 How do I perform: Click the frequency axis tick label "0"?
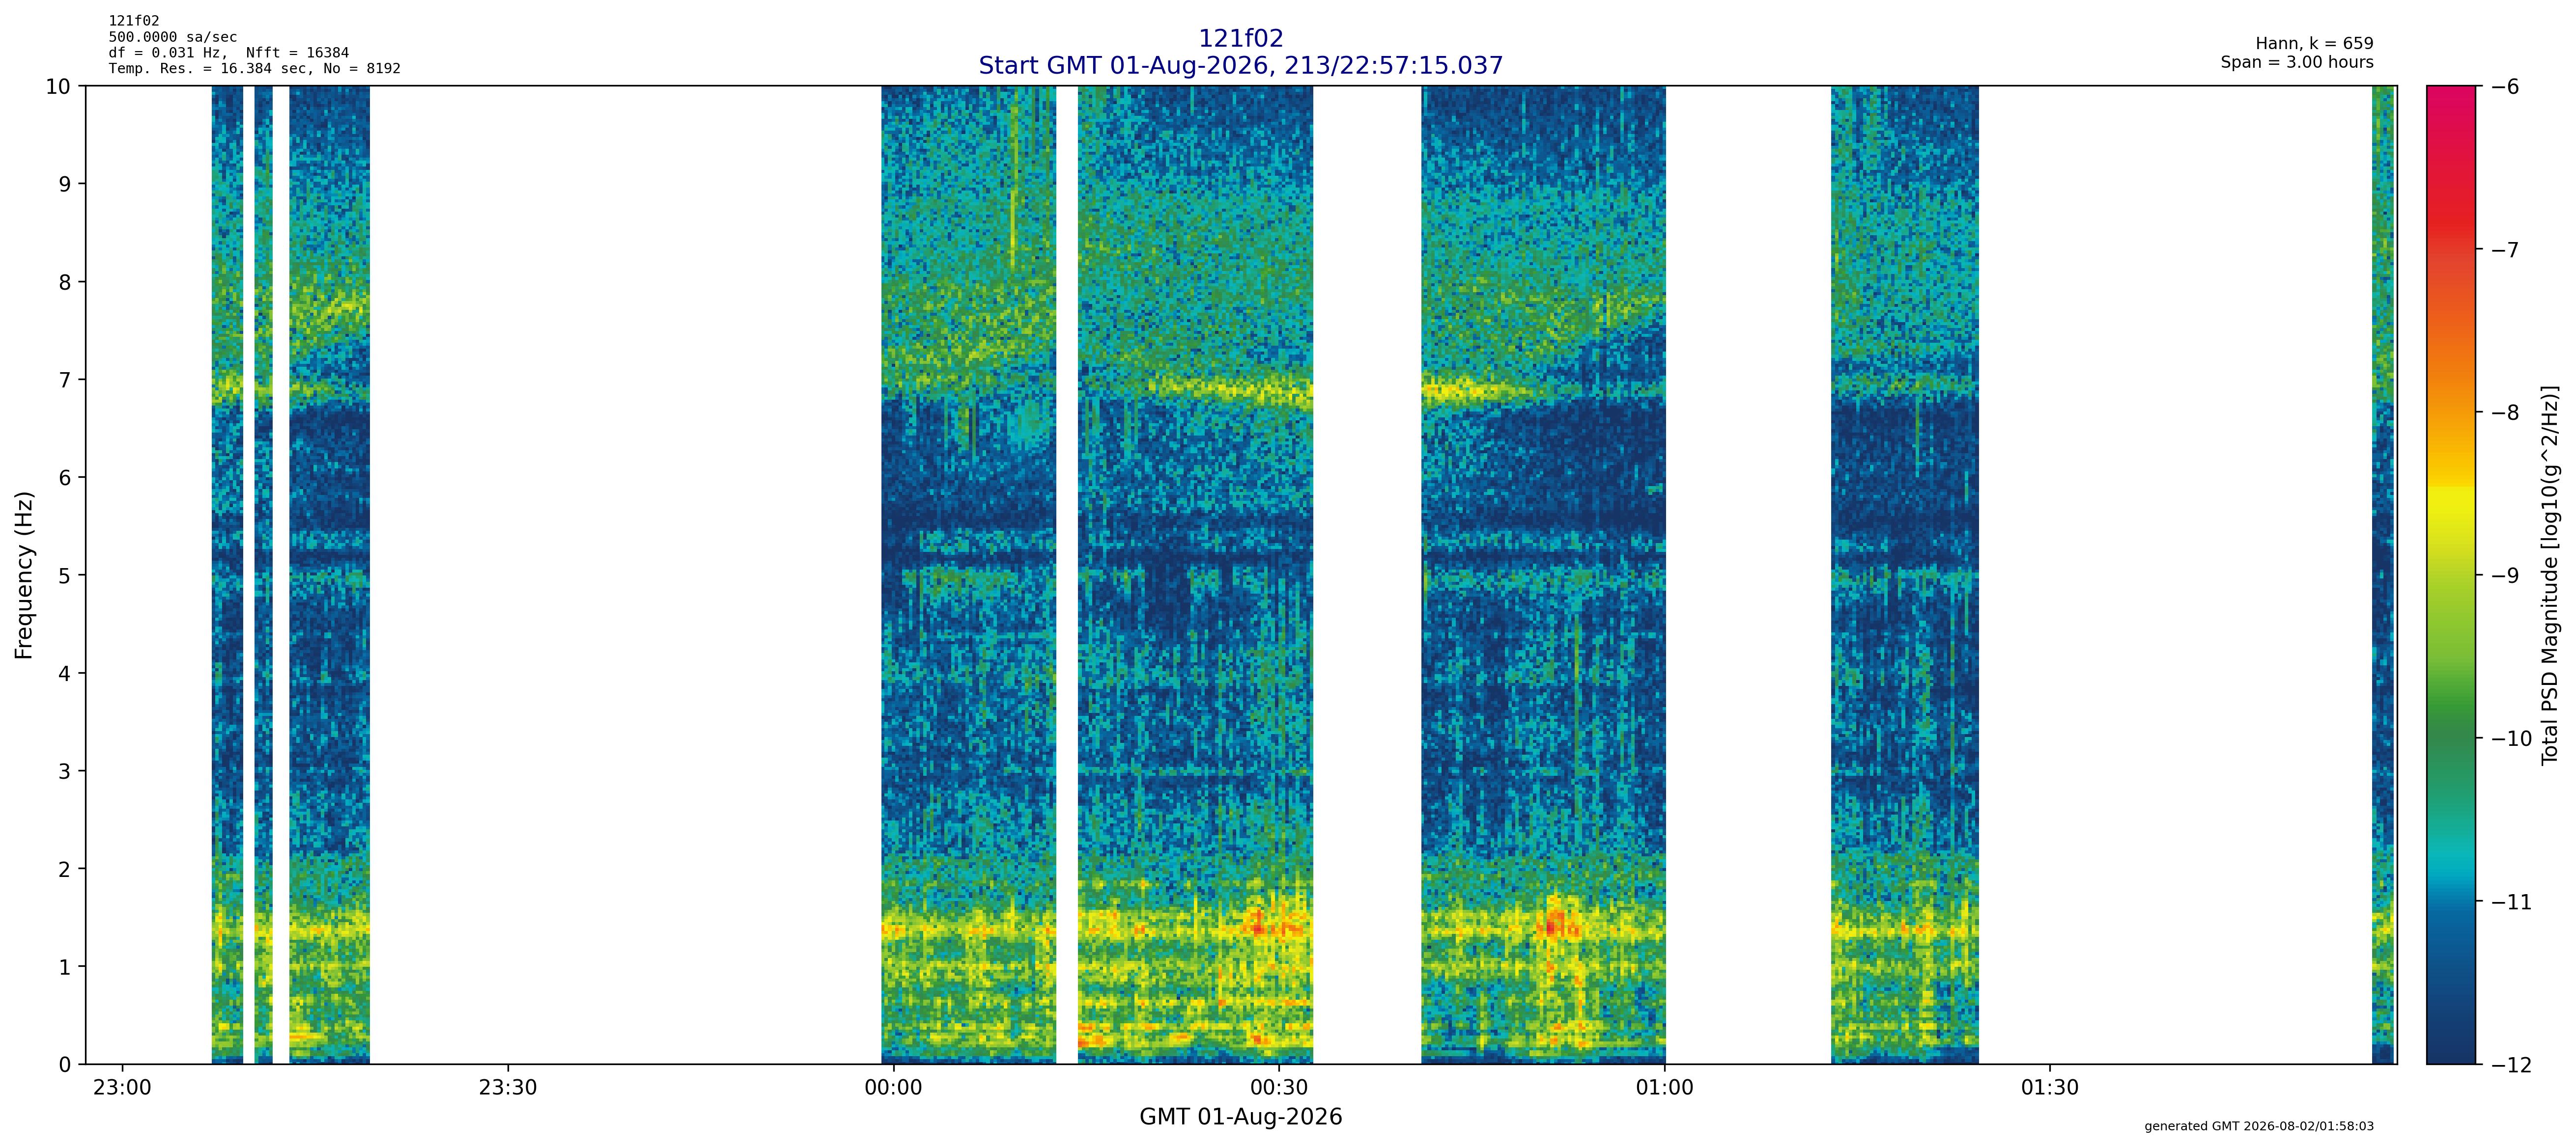click(x=66, y=1065)
